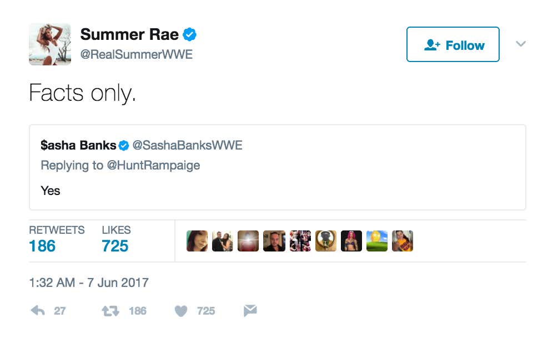View the 725 likes list
The height and width of the screenshot is (339, 553).
[x=115, y=245]
